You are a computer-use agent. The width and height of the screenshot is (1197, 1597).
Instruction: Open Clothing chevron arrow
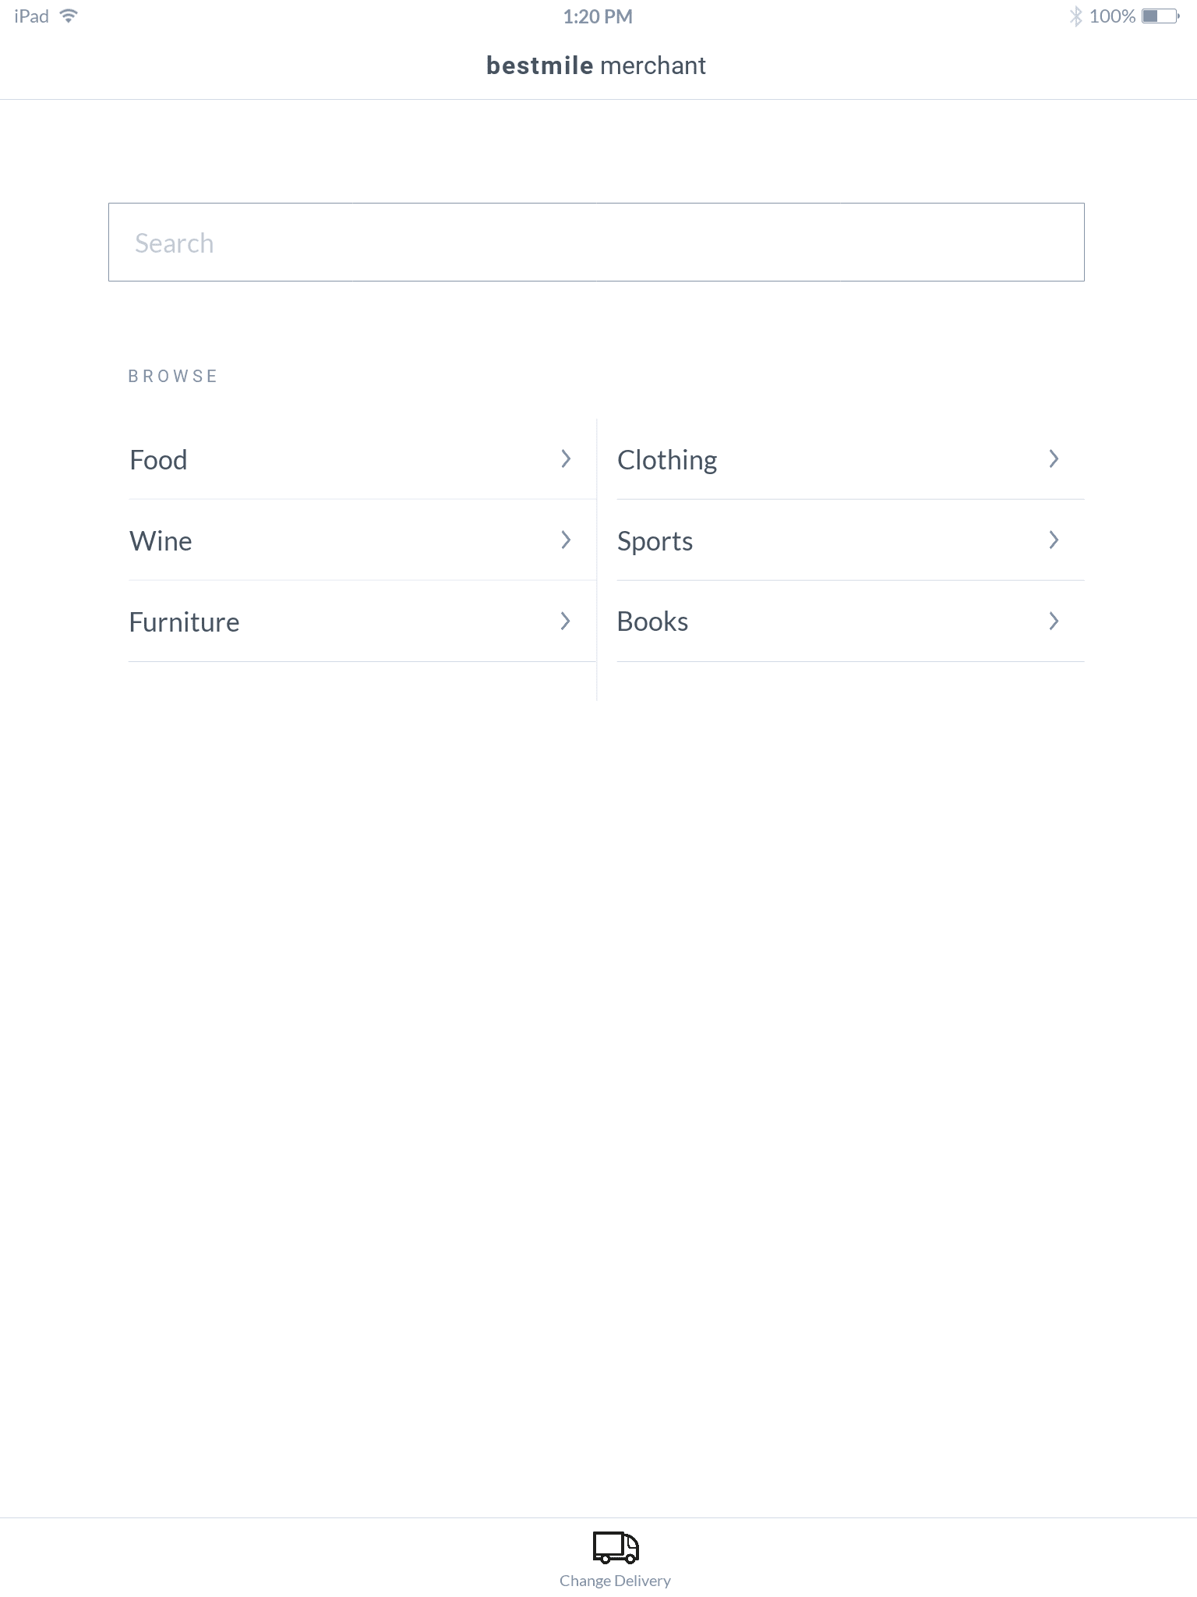click(1054, 459)
